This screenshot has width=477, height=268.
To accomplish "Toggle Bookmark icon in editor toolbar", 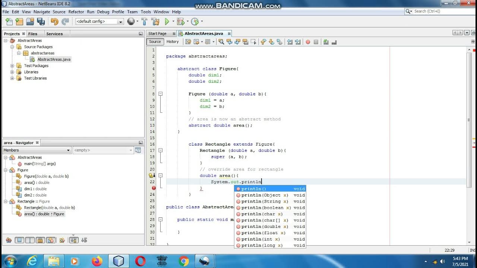I will (x=279, y=42).
